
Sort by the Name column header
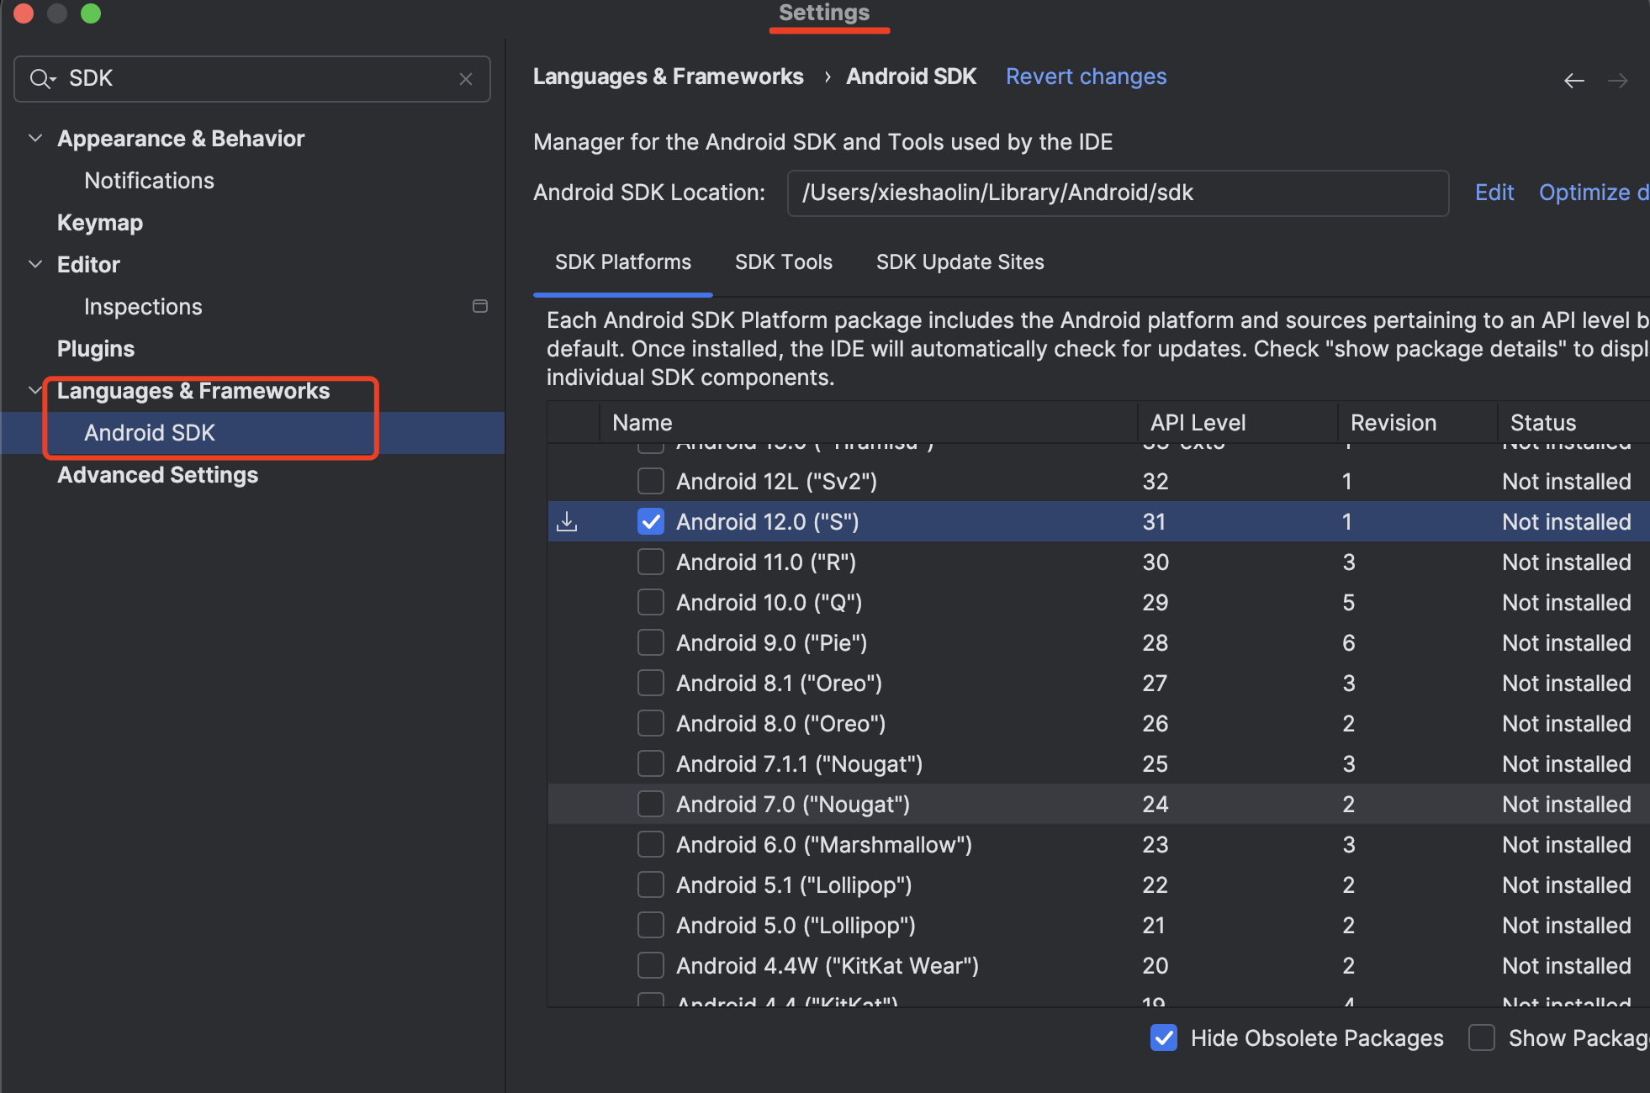coord(868,423)
